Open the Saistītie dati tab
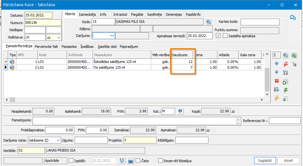The width and height of the screenshot is (303, 166). coord(107,47)
